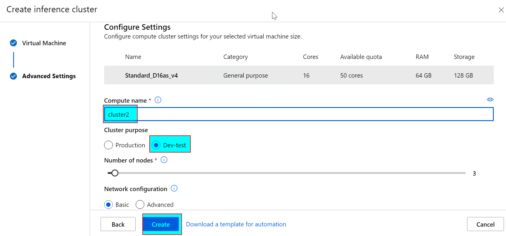Click the Compute name info icon
Screen dimensions: 506x236
158,100
